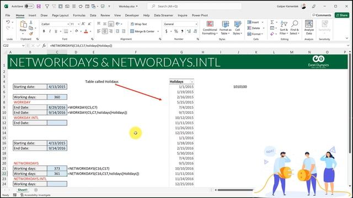The height and width of the screenshot is (198, 353).
Task: Toggle Wrap Text
Action: [138, 24]
